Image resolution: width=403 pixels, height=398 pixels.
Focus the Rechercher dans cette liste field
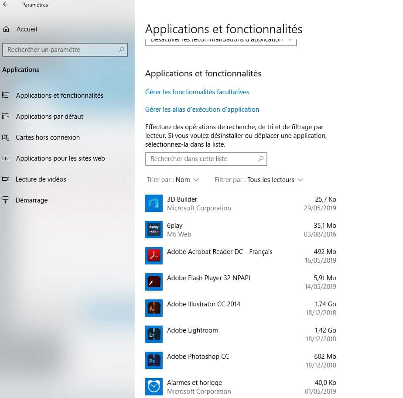206,159
